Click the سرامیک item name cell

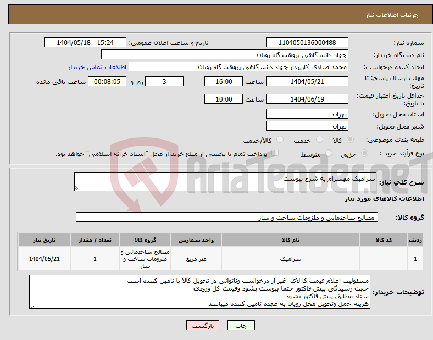point(291,259)
